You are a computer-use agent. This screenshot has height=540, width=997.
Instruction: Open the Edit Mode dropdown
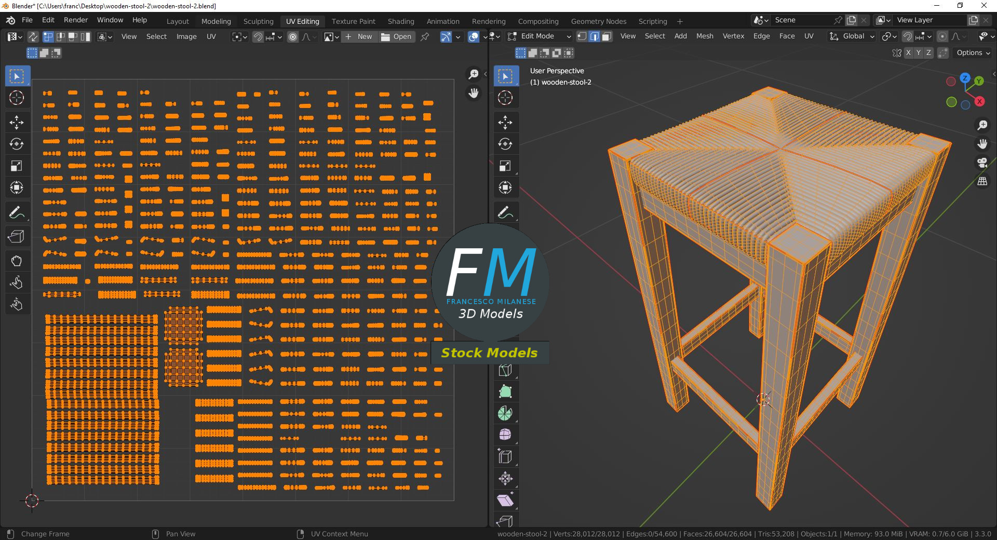(540, 36)
